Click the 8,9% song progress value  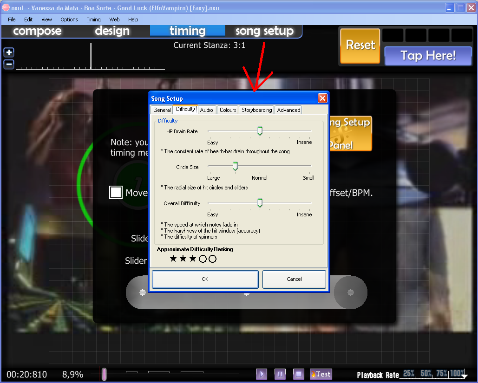pos(72,375)
